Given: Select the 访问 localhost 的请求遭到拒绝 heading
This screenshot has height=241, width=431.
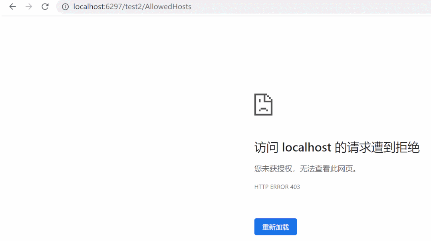Looking at the screenshot, I should [337, 147].
